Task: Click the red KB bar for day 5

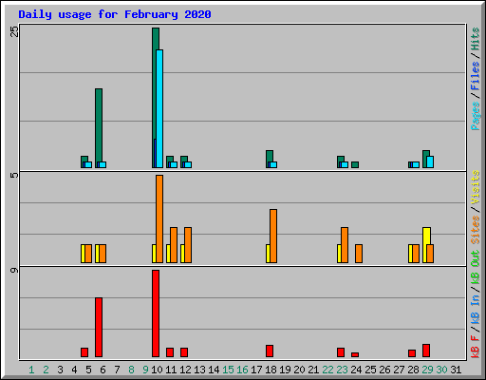Action: click(x=84, y=352)
